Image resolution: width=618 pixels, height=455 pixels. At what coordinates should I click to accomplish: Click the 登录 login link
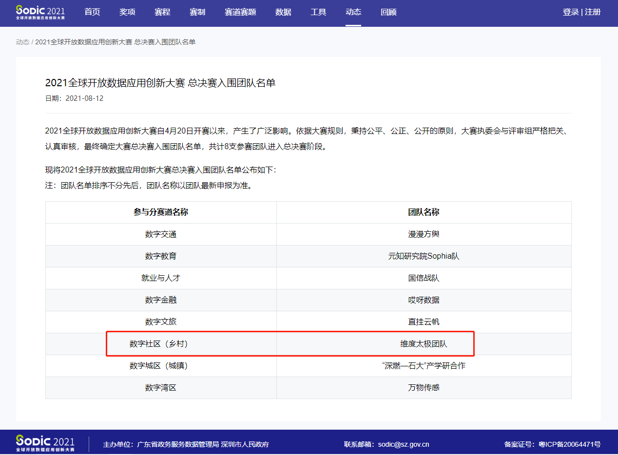[570, 12]
